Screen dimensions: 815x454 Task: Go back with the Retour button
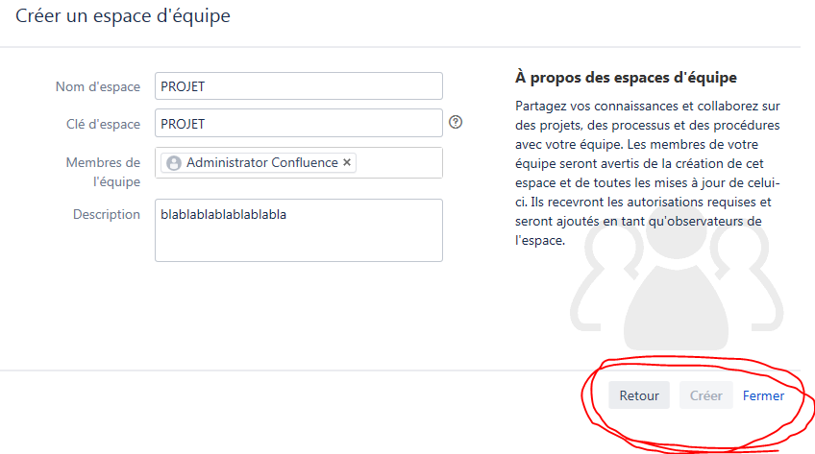639,395
